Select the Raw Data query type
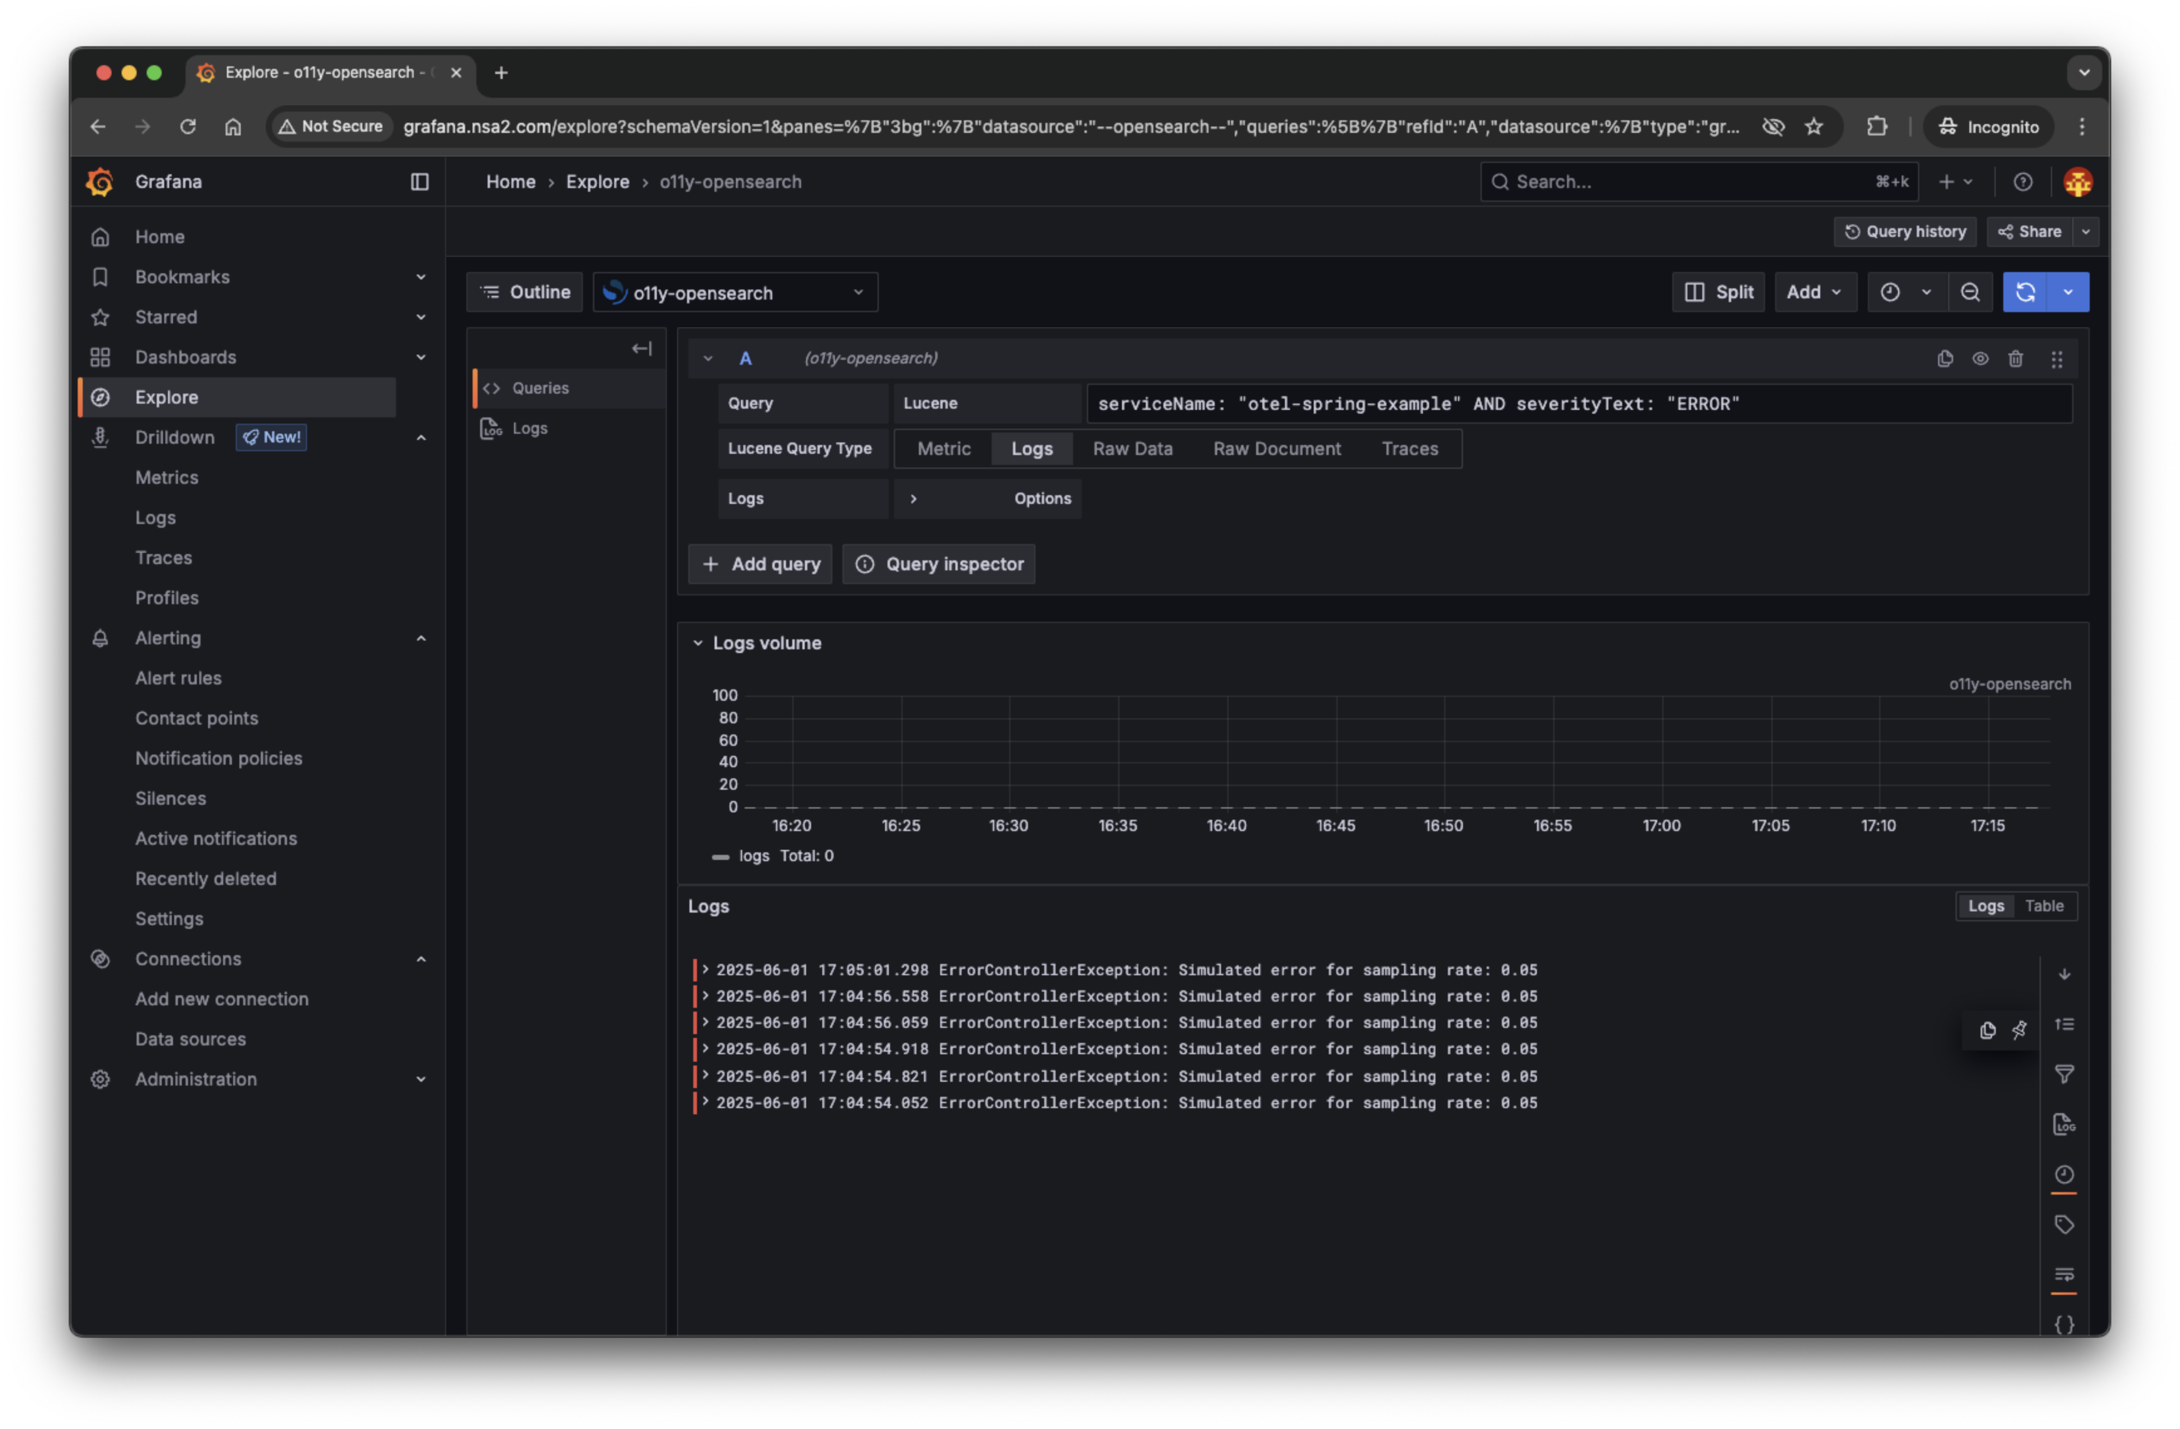 (1132, 449)
